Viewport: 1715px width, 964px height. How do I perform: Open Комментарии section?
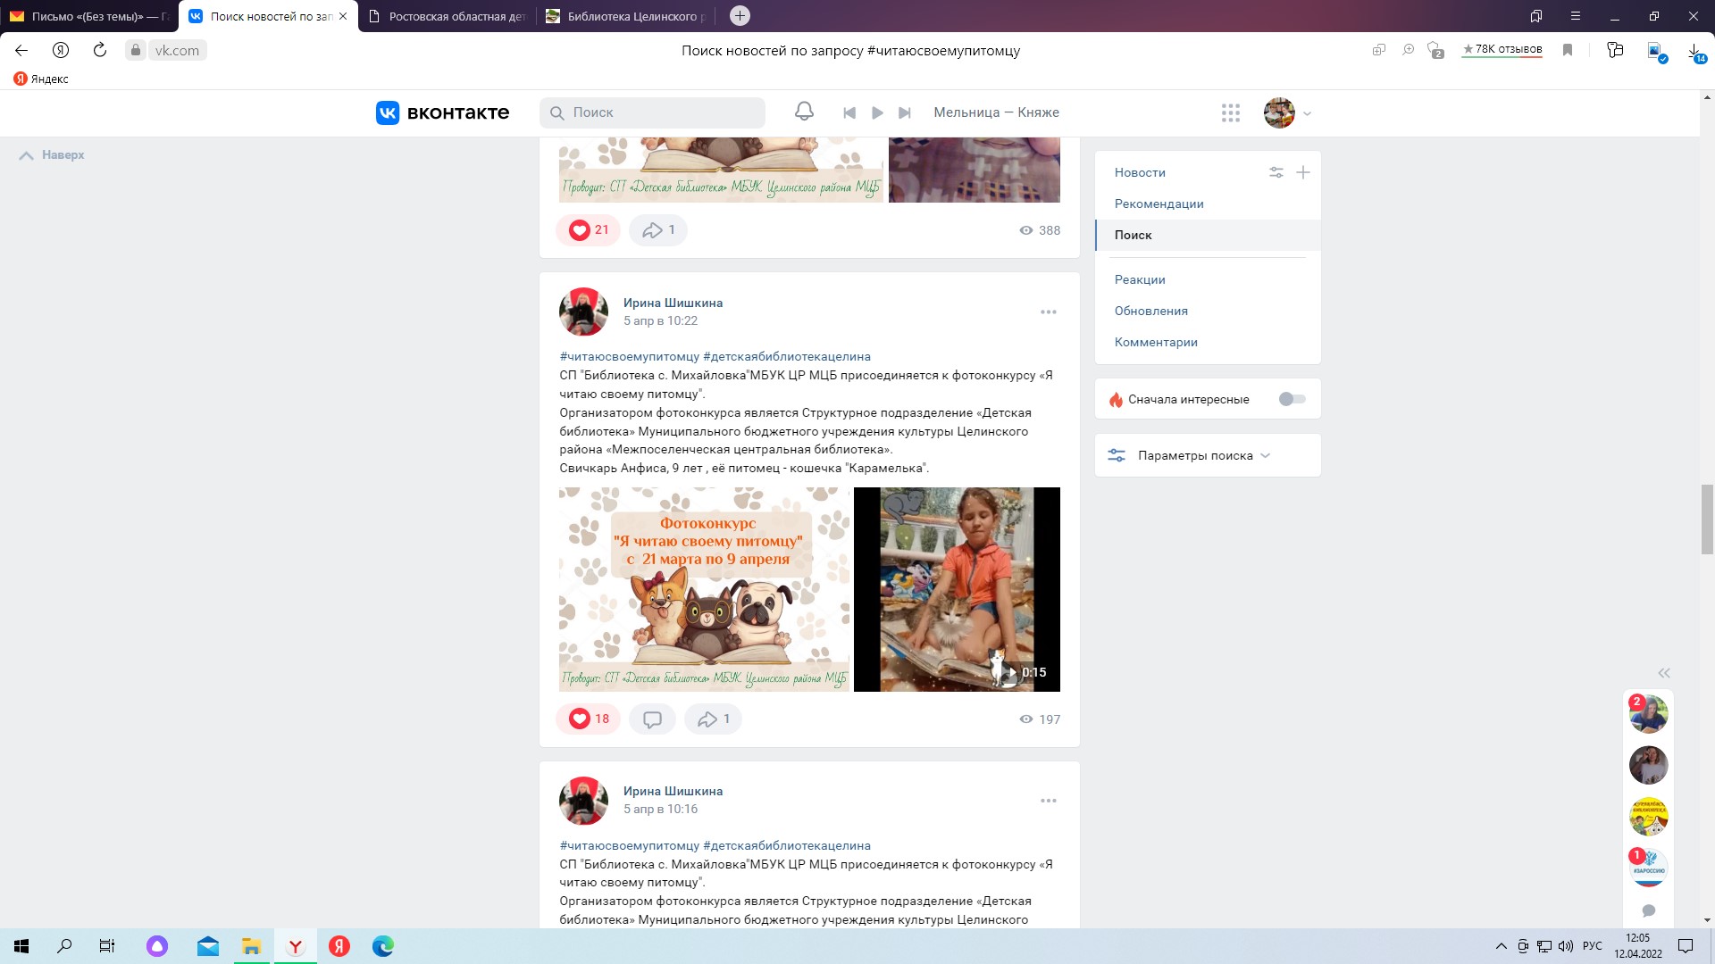(1156, 342)
